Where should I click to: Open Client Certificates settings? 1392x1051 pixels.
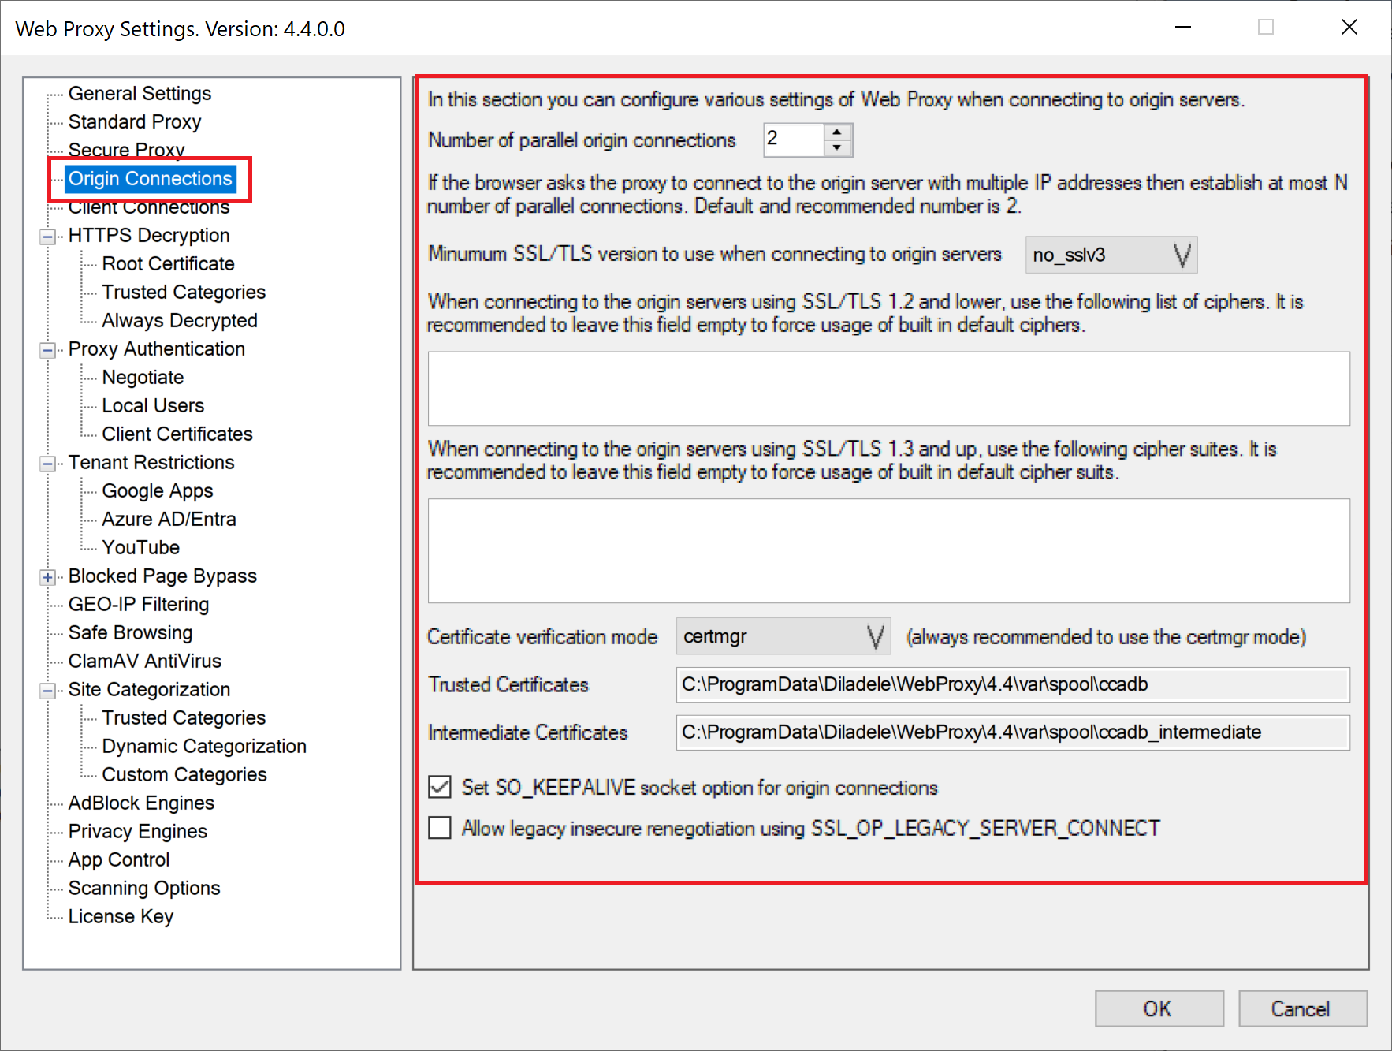[177, 434]
